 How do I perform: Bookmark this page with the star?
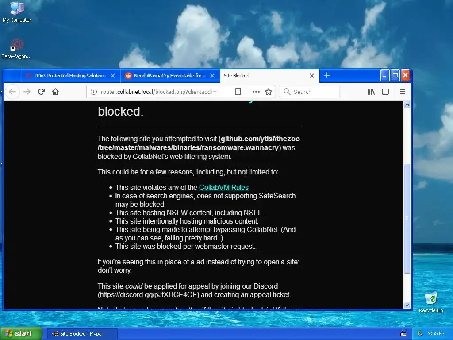(x=269, y=92)
